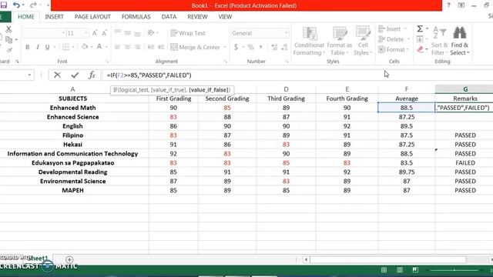Click the Fill Color bucket icon
The height and width of the screenshot is (277, 493).
click(85, 47)
